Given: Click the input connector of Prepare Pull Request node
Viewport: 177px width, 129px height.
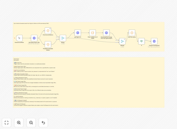Looking at the screenshot, I should tap(151, 41).
